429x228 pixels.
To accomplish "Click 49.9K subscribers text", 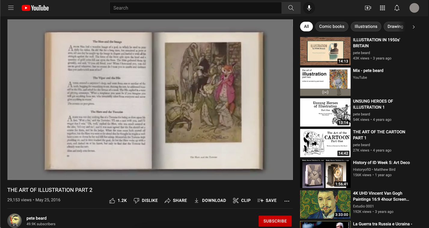I will [x=41, y=224].
